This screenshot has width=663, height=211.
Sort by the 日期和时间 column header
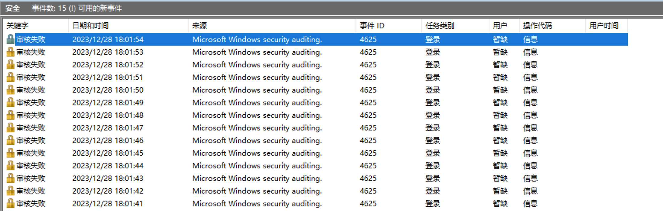tap(90, 26)
